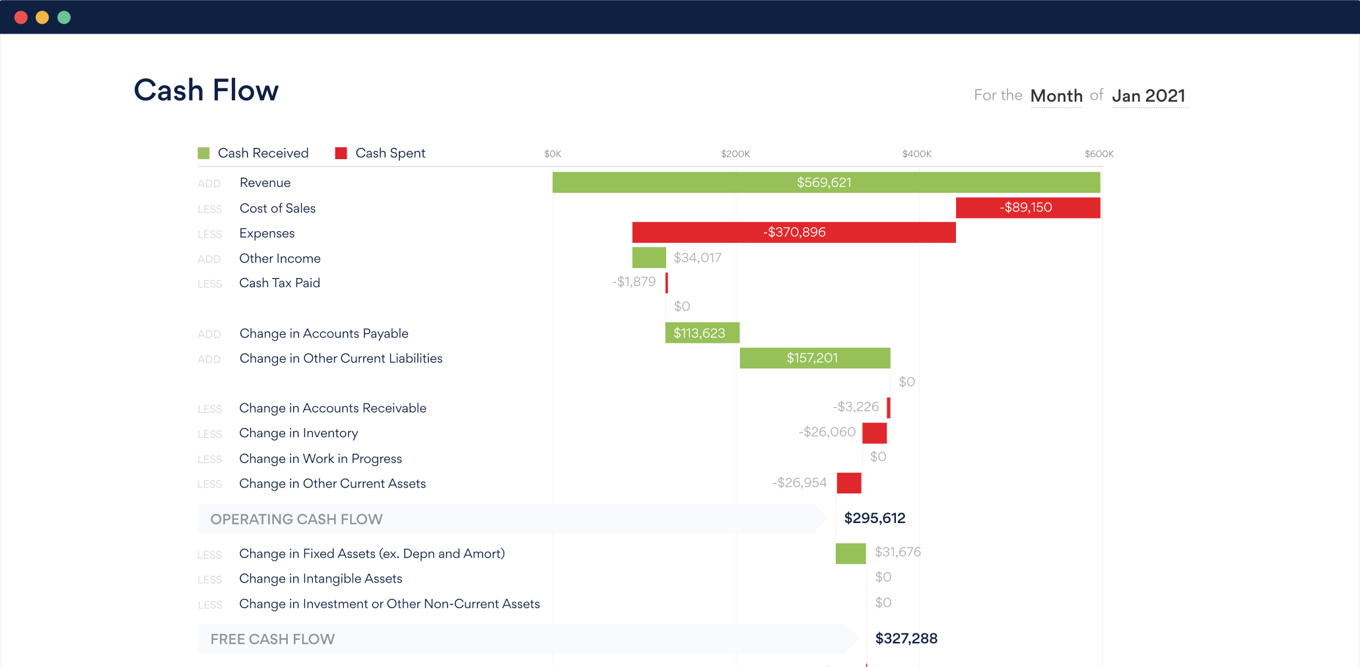
Task: Select the Other Income green bar
Action: coord(649,258)
